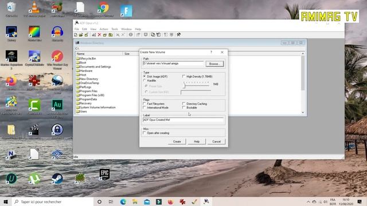The height and width of the screenshot is (206, 367).
Task: Enable Directory Caching checkbox
Action: 183,104
